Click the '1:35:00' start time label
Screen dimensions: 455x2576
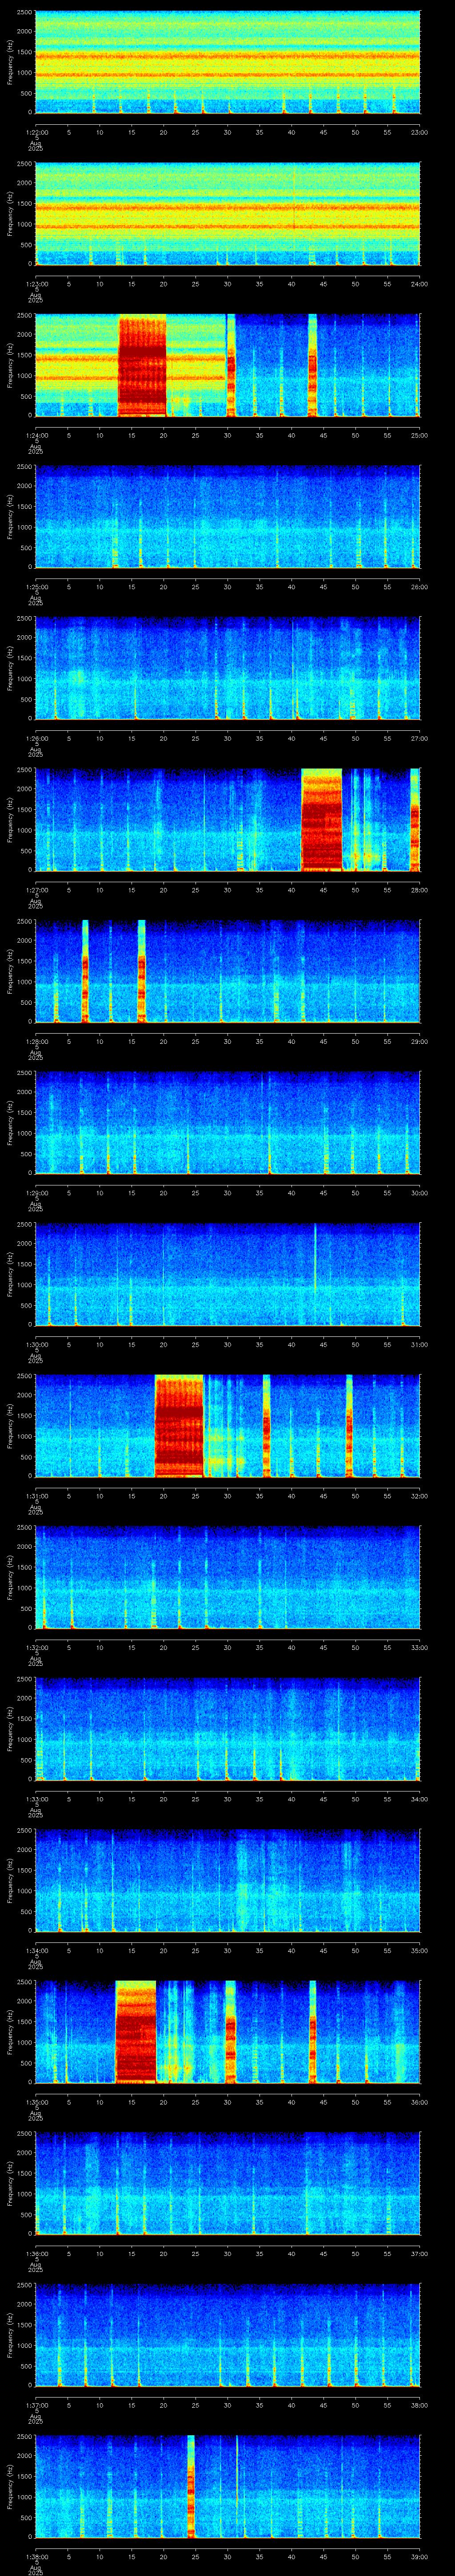[x=36, y=2102]
